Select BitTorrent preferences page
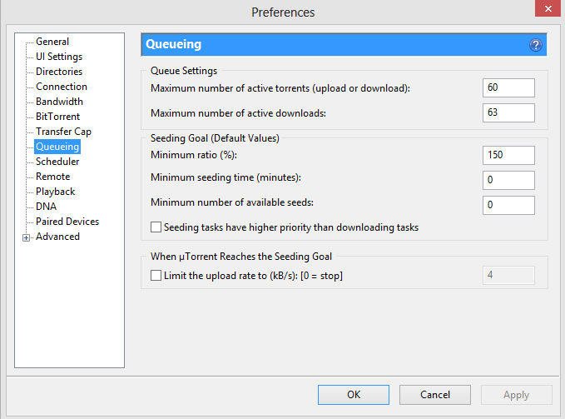The image size is (565, 419). [x=57, y=117]
